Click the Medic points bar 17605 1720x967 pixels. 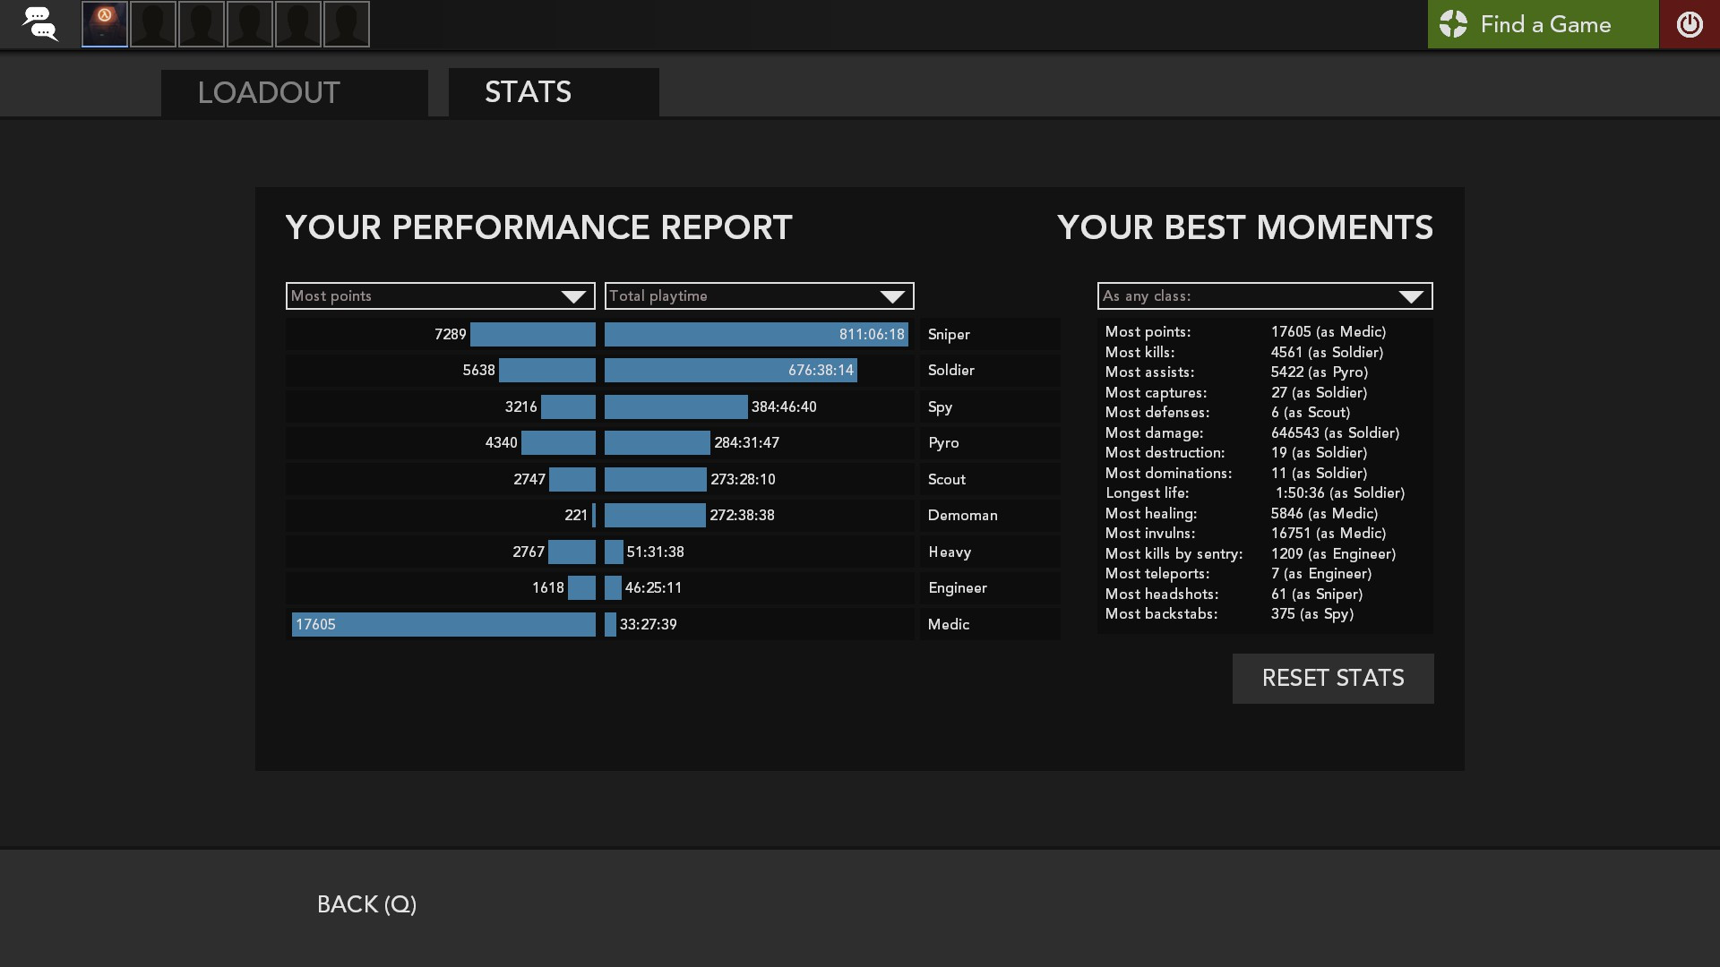tap(443, 625)
